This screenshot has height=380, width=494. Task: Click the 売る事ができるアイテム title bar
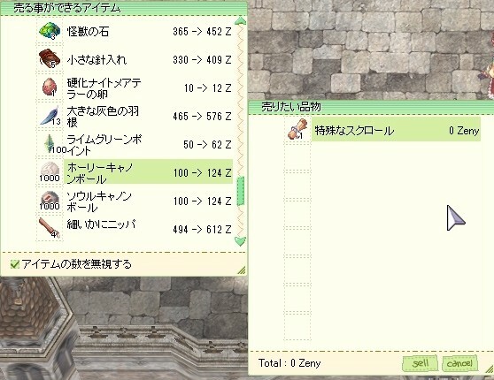tap(124, 8)
